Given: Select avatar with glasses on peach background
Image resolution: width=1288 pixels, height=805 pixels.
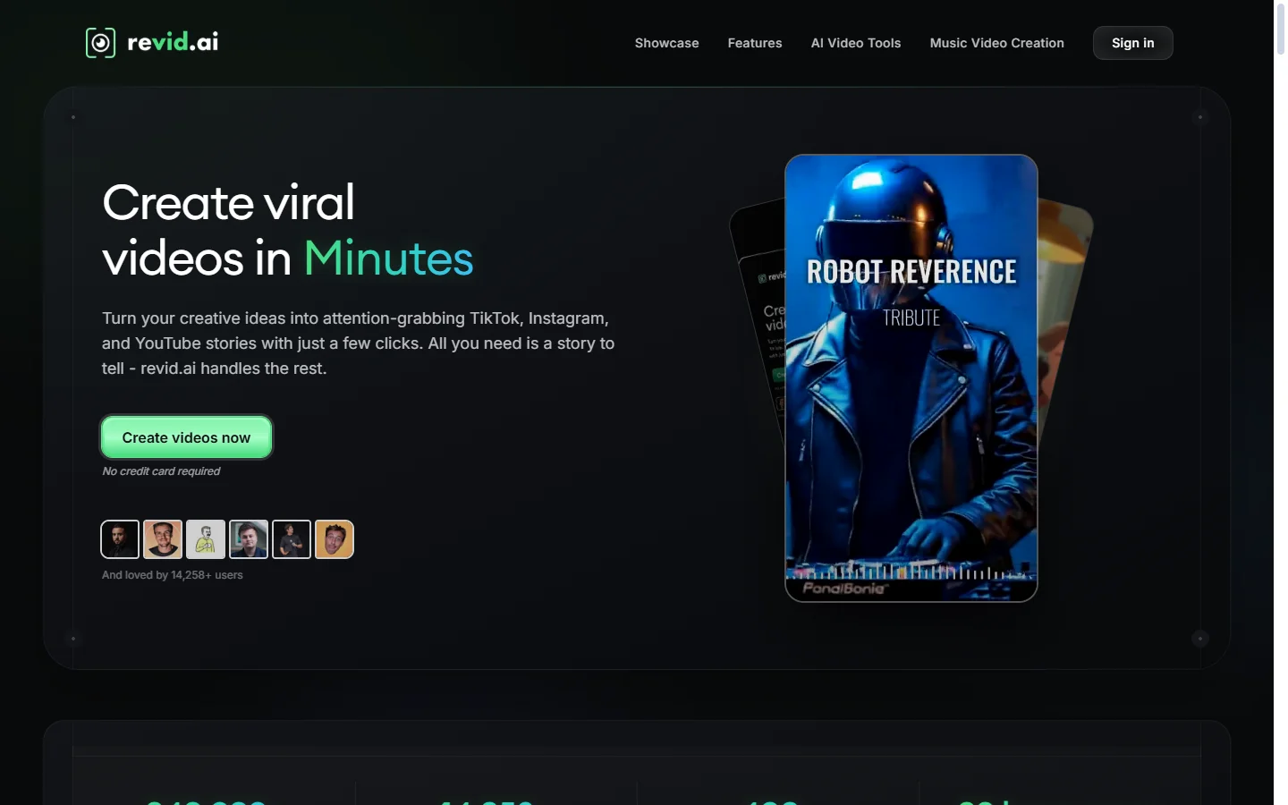Looking at the screenshot, I should point(163,539).
